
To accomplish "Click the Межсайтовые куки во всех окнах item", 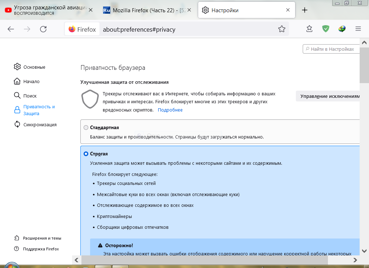I will 168,195.
